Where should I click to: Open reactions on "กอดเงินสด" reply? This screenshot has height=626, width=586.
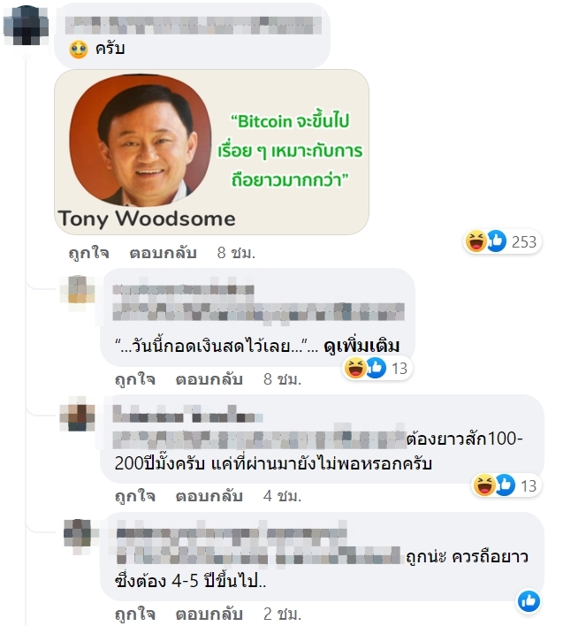pos(377,368)
